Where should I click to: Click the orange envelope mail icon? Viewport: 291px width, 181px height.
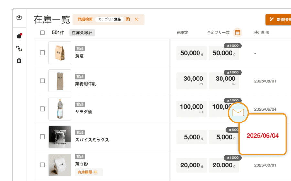238,112
